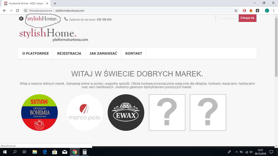Open battery status tray icon
This screenshot has height=156, width=278.
point(242,152)
